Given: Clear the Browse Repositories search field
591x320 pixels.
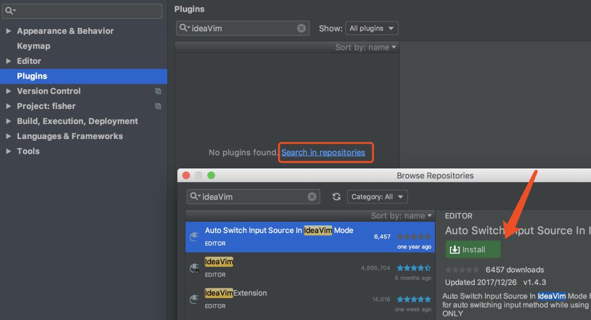Looking at the screenshot, I should point(312,197).
